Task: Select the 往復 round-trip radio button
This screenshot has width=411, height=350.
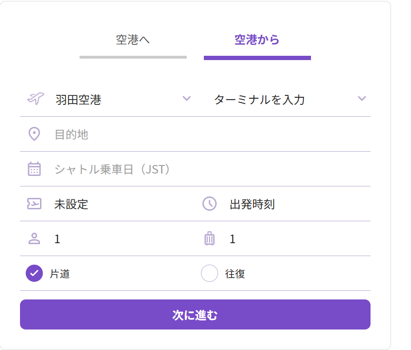Action: click(210, 274)
